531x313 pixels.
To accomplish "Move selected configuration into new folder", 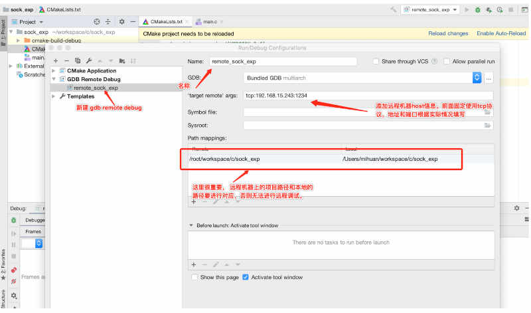I will click(x=122, y=61).
